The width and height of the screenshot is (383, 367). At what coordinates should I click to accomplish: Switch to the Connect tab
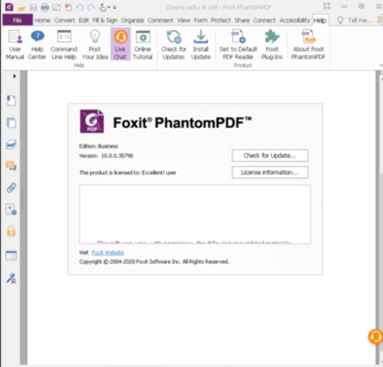(x=264, y=21)
